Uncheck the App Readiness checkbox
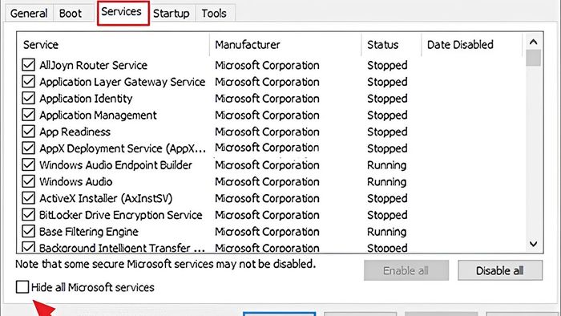Screen dimensions: 561x316 28,132
